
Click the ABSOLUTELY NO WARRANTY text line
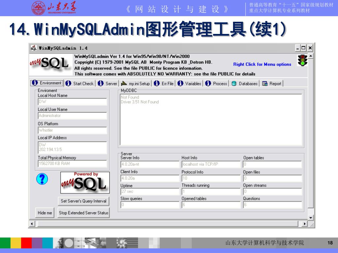click(x=165, y=74)
